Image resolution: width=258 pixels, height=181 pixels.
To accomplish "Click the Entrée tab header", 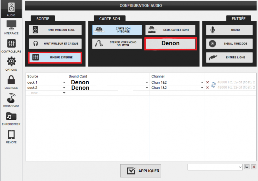I will pyautogui.click(x=239, y=19).
